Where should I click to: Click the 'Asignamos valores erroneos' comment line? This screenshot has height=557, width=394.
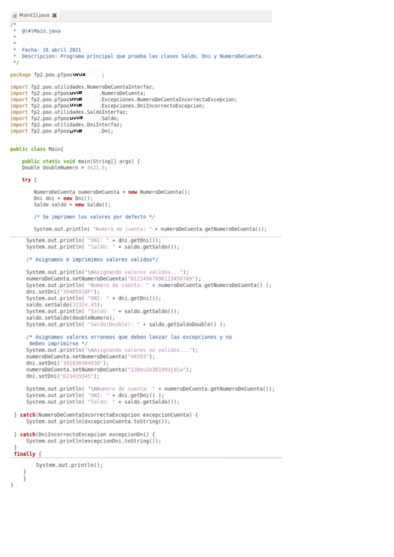click(x=129, y=337)
